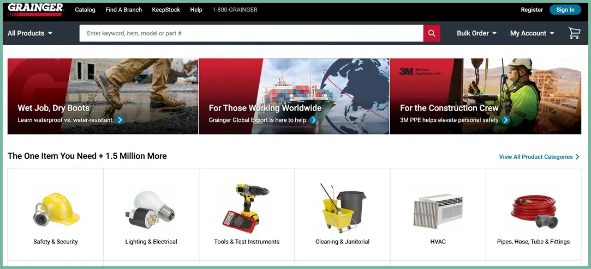Go to Find A Branch
591x269 pixels.
[x=123, y=10]
